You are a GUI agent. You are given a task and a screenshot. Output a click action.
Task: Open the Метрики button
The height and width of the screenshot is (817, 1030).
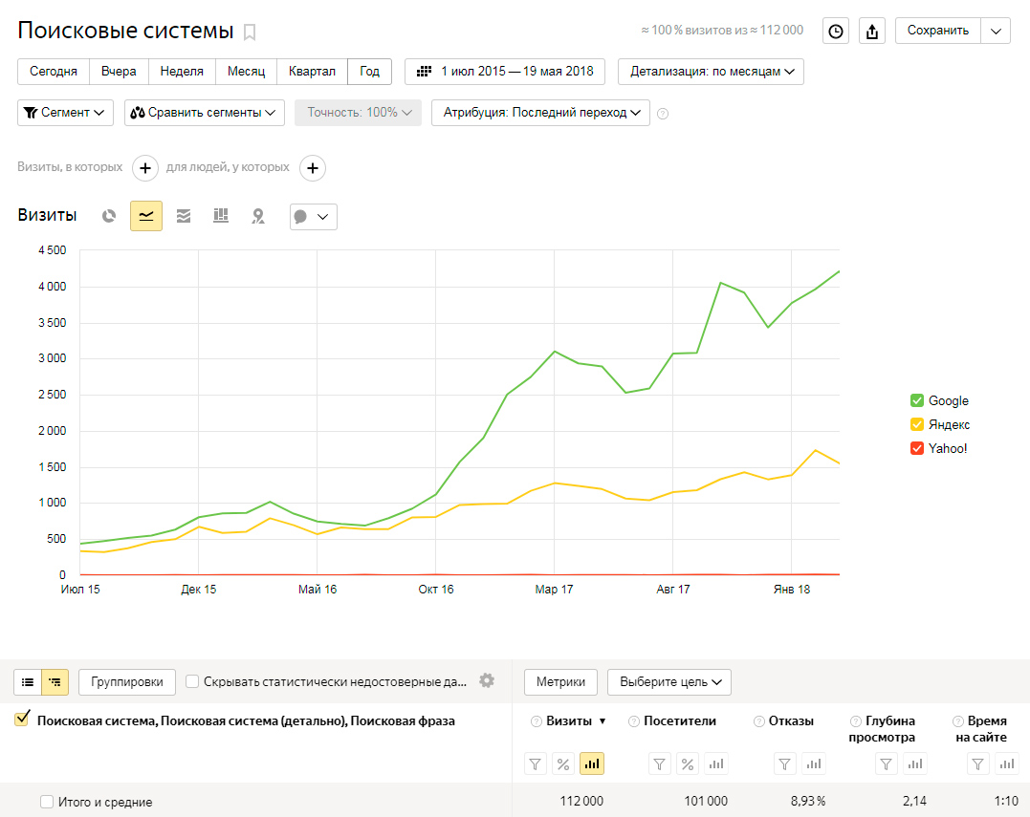560,682
